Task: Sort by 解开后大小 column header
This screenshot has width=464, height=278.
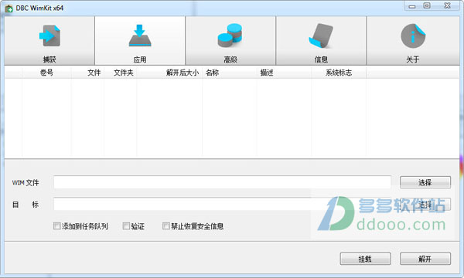Action: 169,73
